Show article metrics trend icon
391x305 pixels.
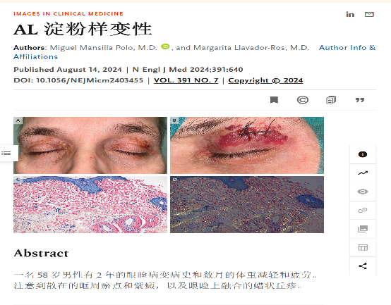click(x=363, y=173)
